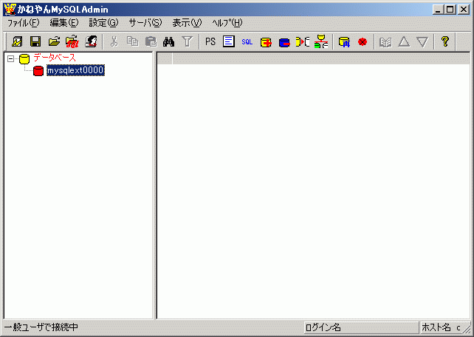Click the open folder icon labeled sql
Image resolution: width=474 pixels, height=337 pixels.
72,41
